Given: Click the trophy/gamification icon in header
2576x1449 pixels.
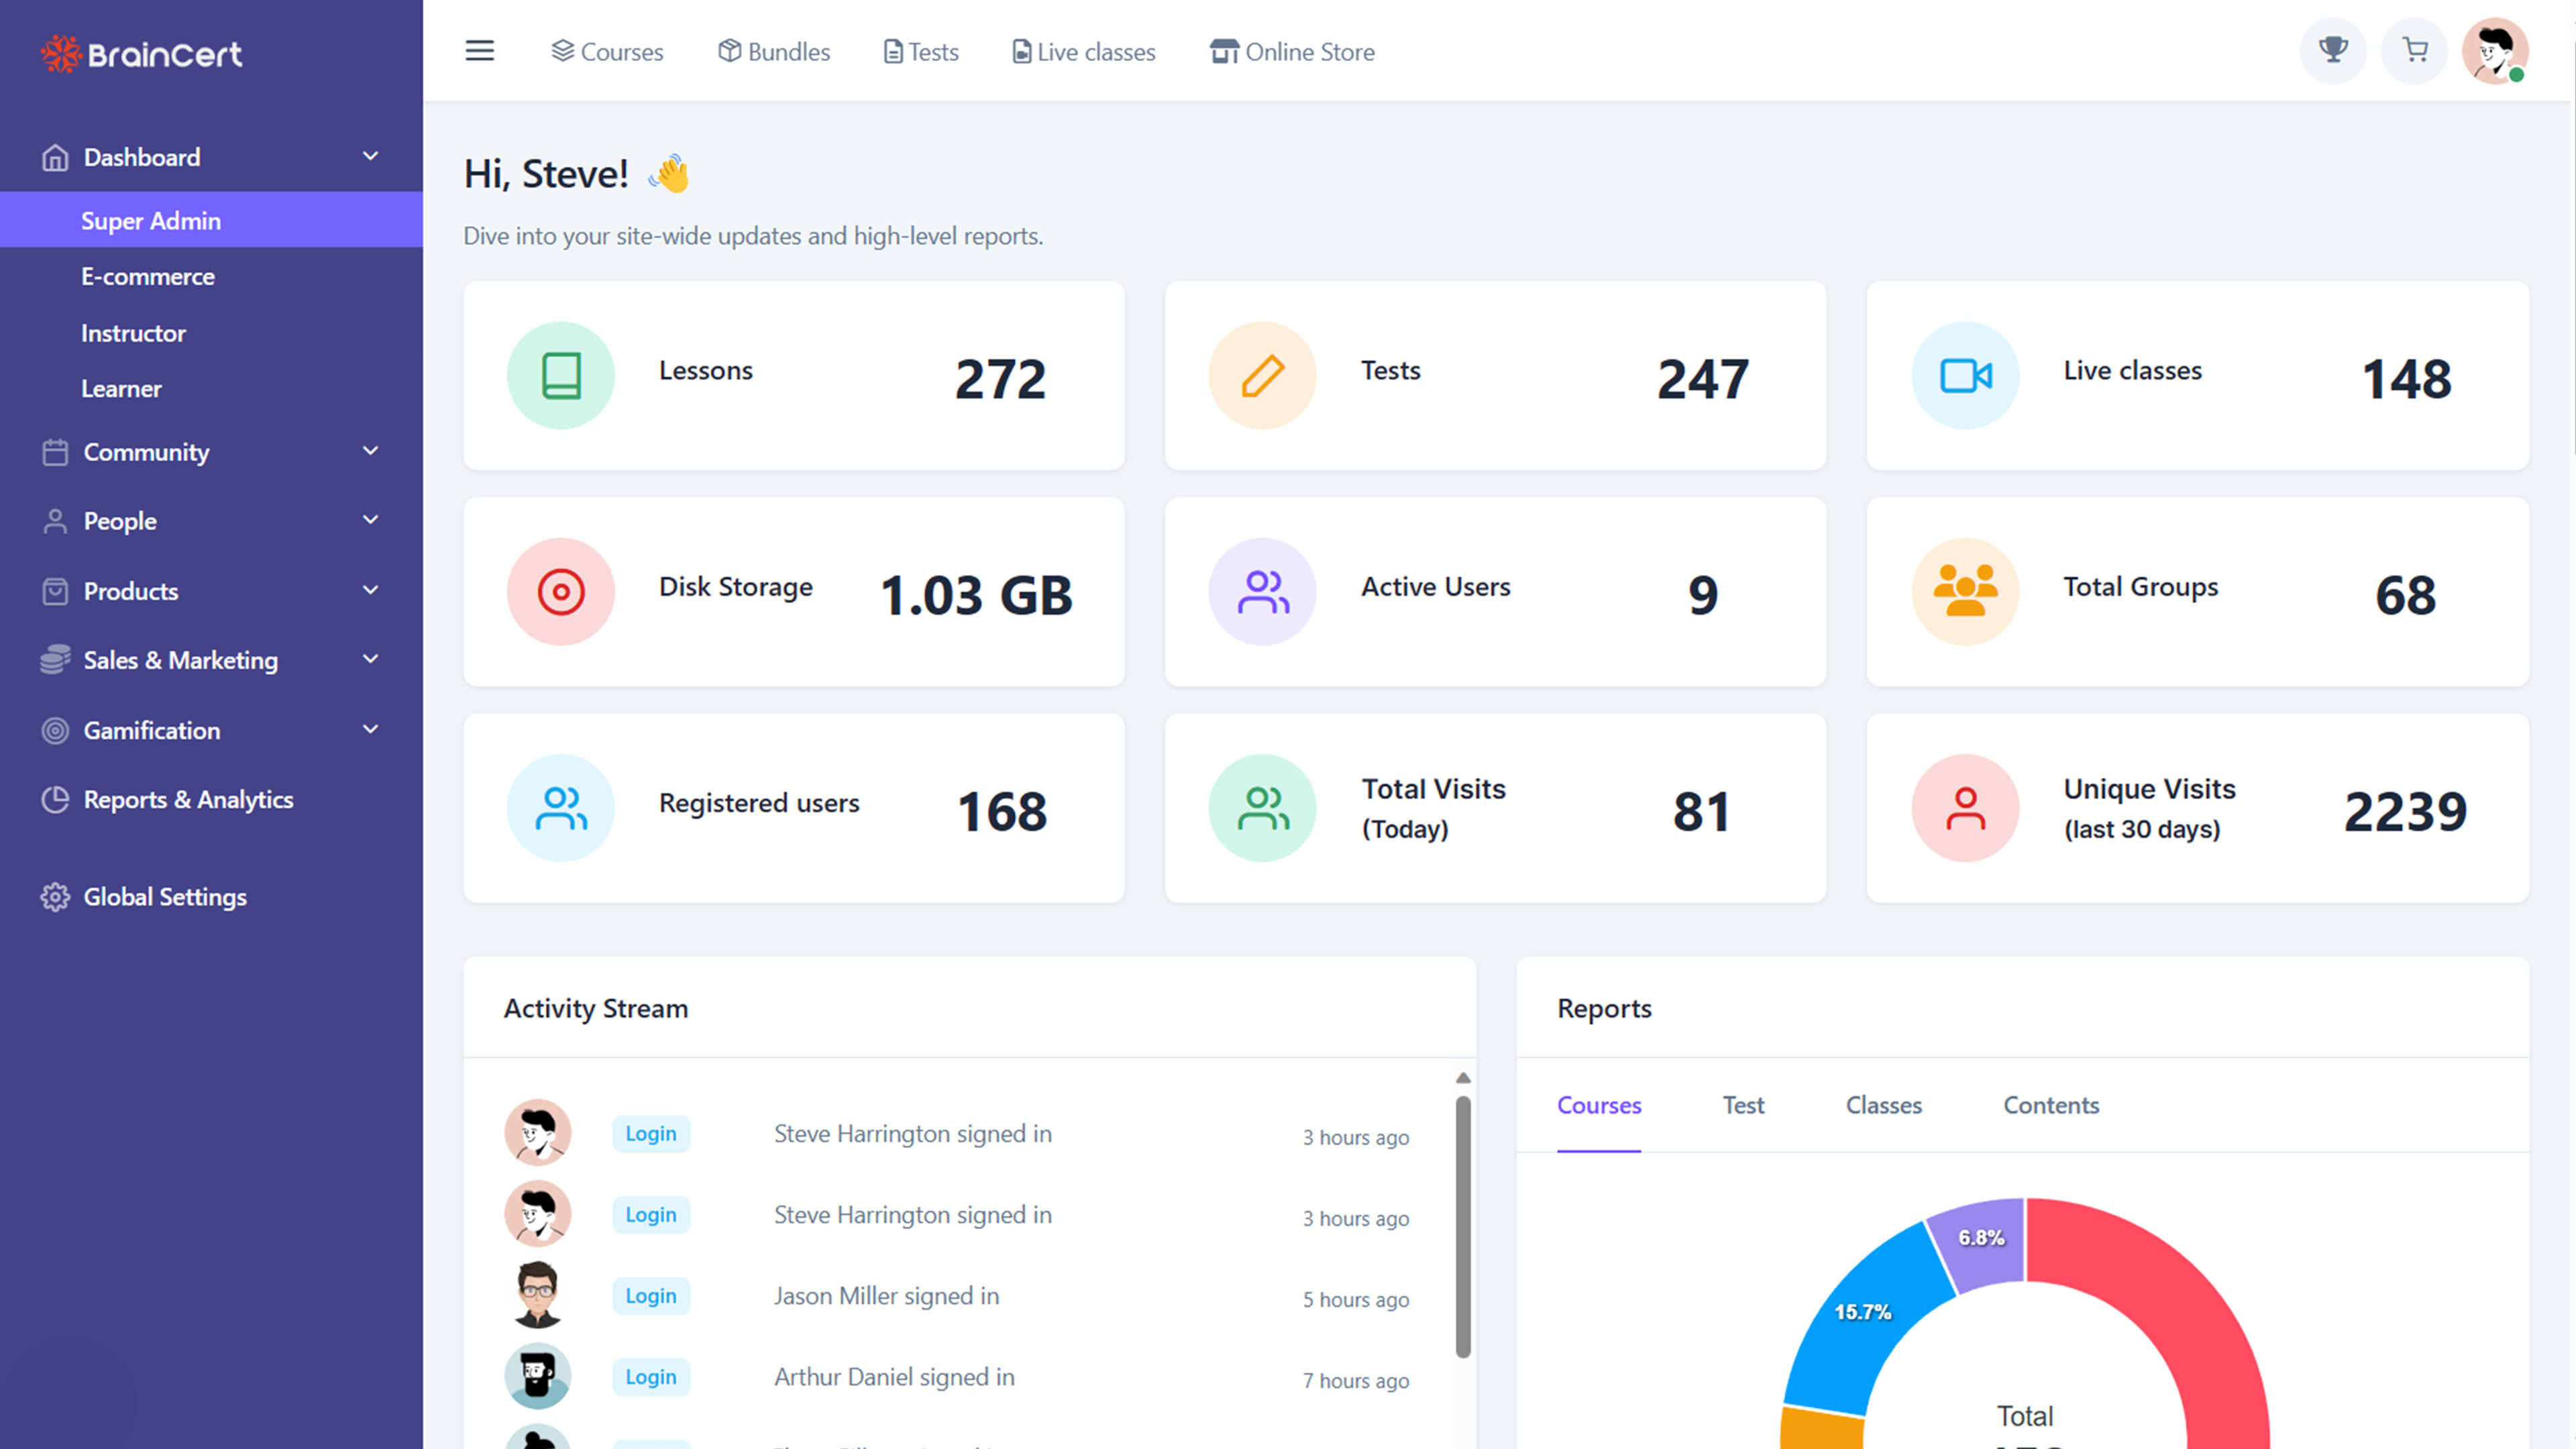Looking at the screenshot, I should [2333, 51].
